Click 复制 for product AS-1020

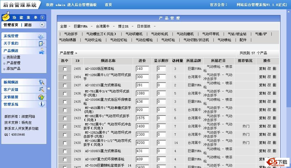tap(262, 69)
